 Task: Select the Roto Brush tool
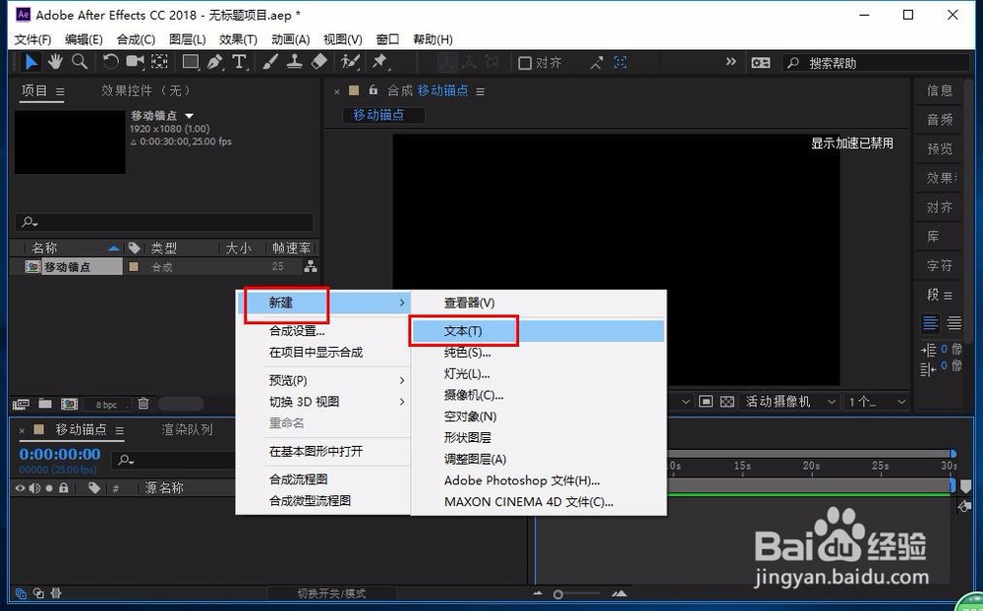(x=350, y=62)
